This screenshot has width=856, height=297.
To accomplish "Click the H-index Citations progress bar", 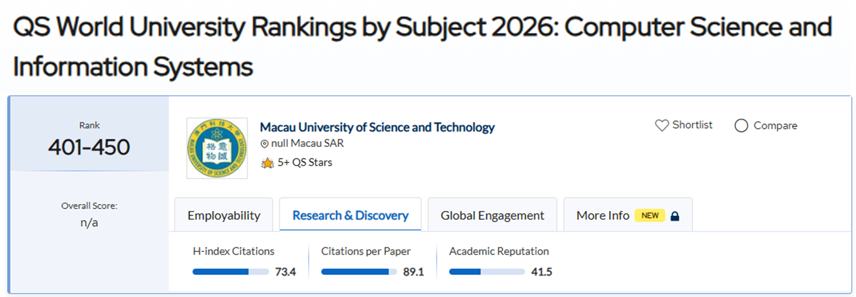I will 230,272.
